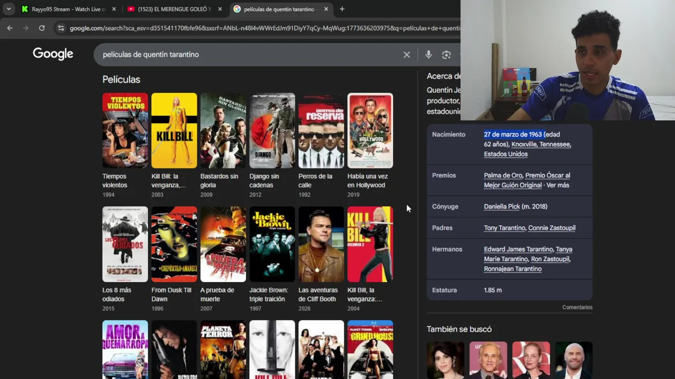This screenshot has height=379, width=675.
Task: Open También se buscó bald man thumbnail
Action: (574, 360)
